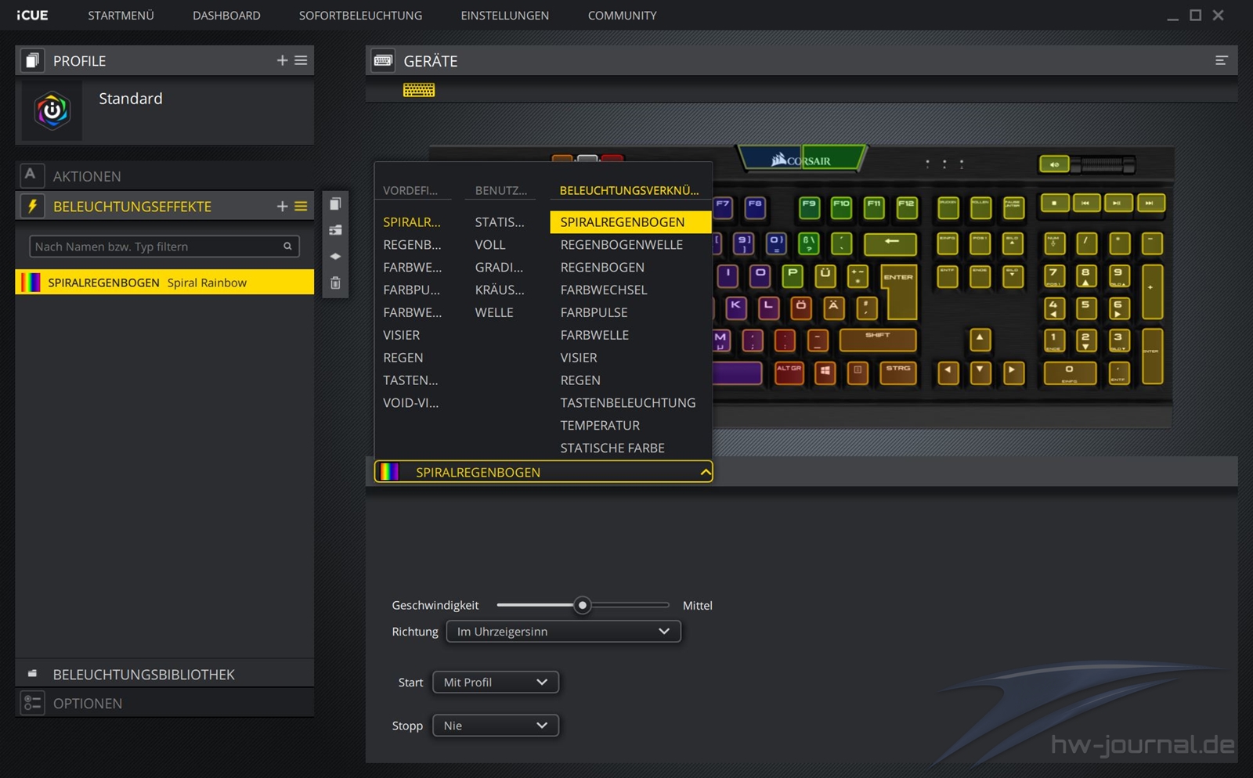
Task: Click the Corsair logo on the keyboard
Action: tap(801, 160)
